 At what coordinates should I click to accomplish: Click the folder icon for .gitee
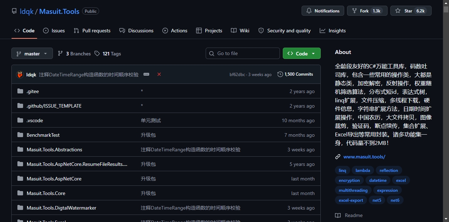pyautogui.click(x=20, y=91)
